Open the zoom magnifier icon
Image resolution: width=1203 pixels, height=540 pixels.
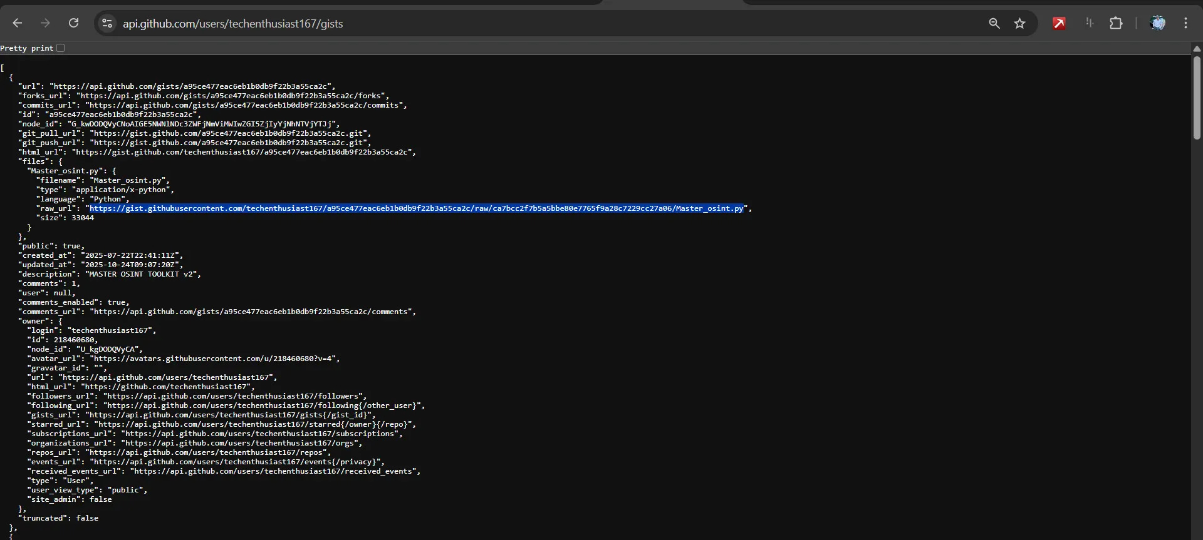pyautogui.click(x=994, y=23)
